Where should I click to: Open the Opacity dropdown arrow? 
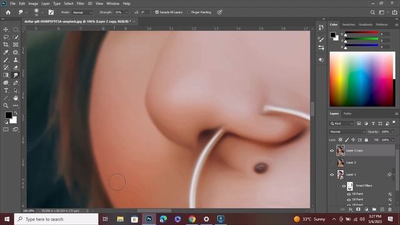click(392, 132)
